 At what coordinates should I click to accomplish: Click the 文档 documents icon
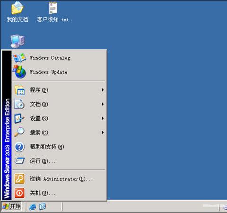pyautogui.click(x=19, y=104)
